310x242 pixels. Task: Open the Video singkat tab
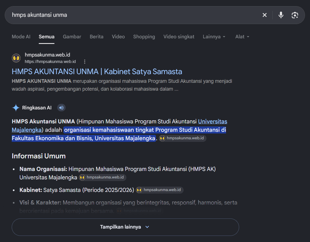tap(179, 37)
